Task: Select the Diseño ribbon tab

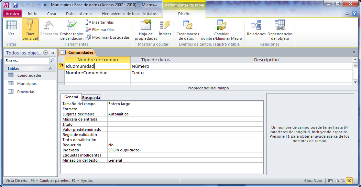Action: tap(184, 14)
